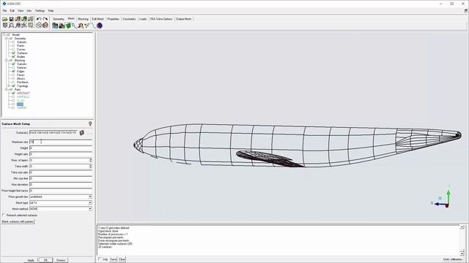This screenshot has height=263, width=469.
Task: Click the message log scrollbar down arrow
Action: tap(462, 254)
